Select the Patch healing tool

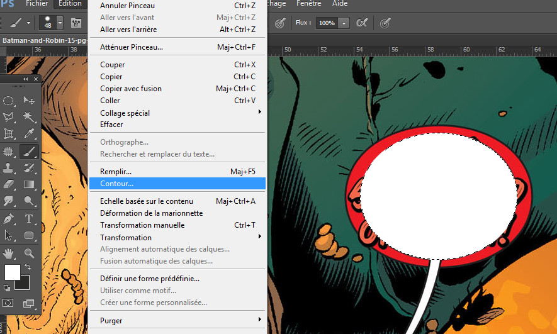tap(8, 152)
